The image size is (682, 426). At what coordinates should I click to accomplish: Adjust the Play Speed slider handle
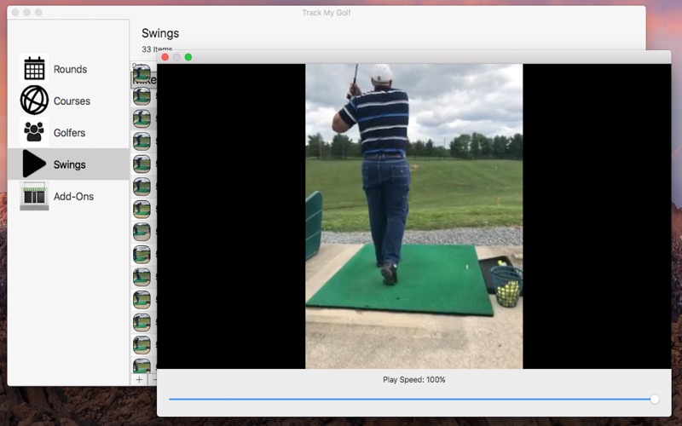pos(655,399)
